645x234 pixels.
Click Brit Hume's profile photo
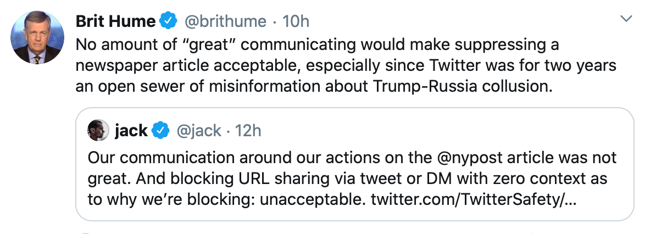tap(38, 37)
